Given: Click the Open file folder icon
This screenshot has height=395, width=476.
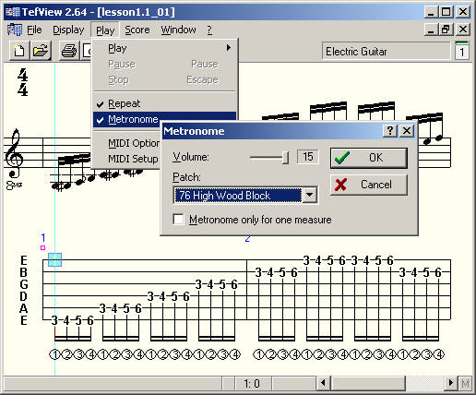Looking at the screenshot, I should 41,51.
